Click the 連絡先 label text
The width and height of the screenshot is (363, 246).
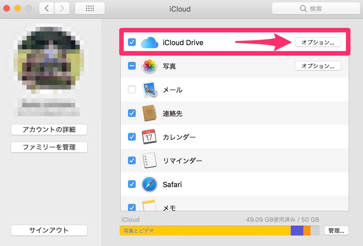coord(173,113)
